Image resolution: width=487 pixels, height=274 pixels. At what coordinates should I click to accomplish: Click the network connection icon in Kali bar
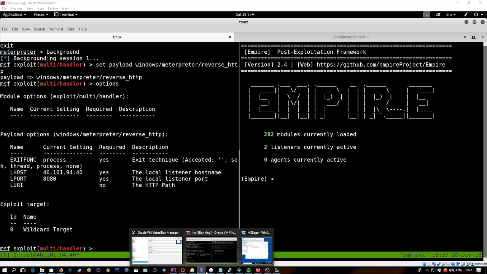point(466,14)
